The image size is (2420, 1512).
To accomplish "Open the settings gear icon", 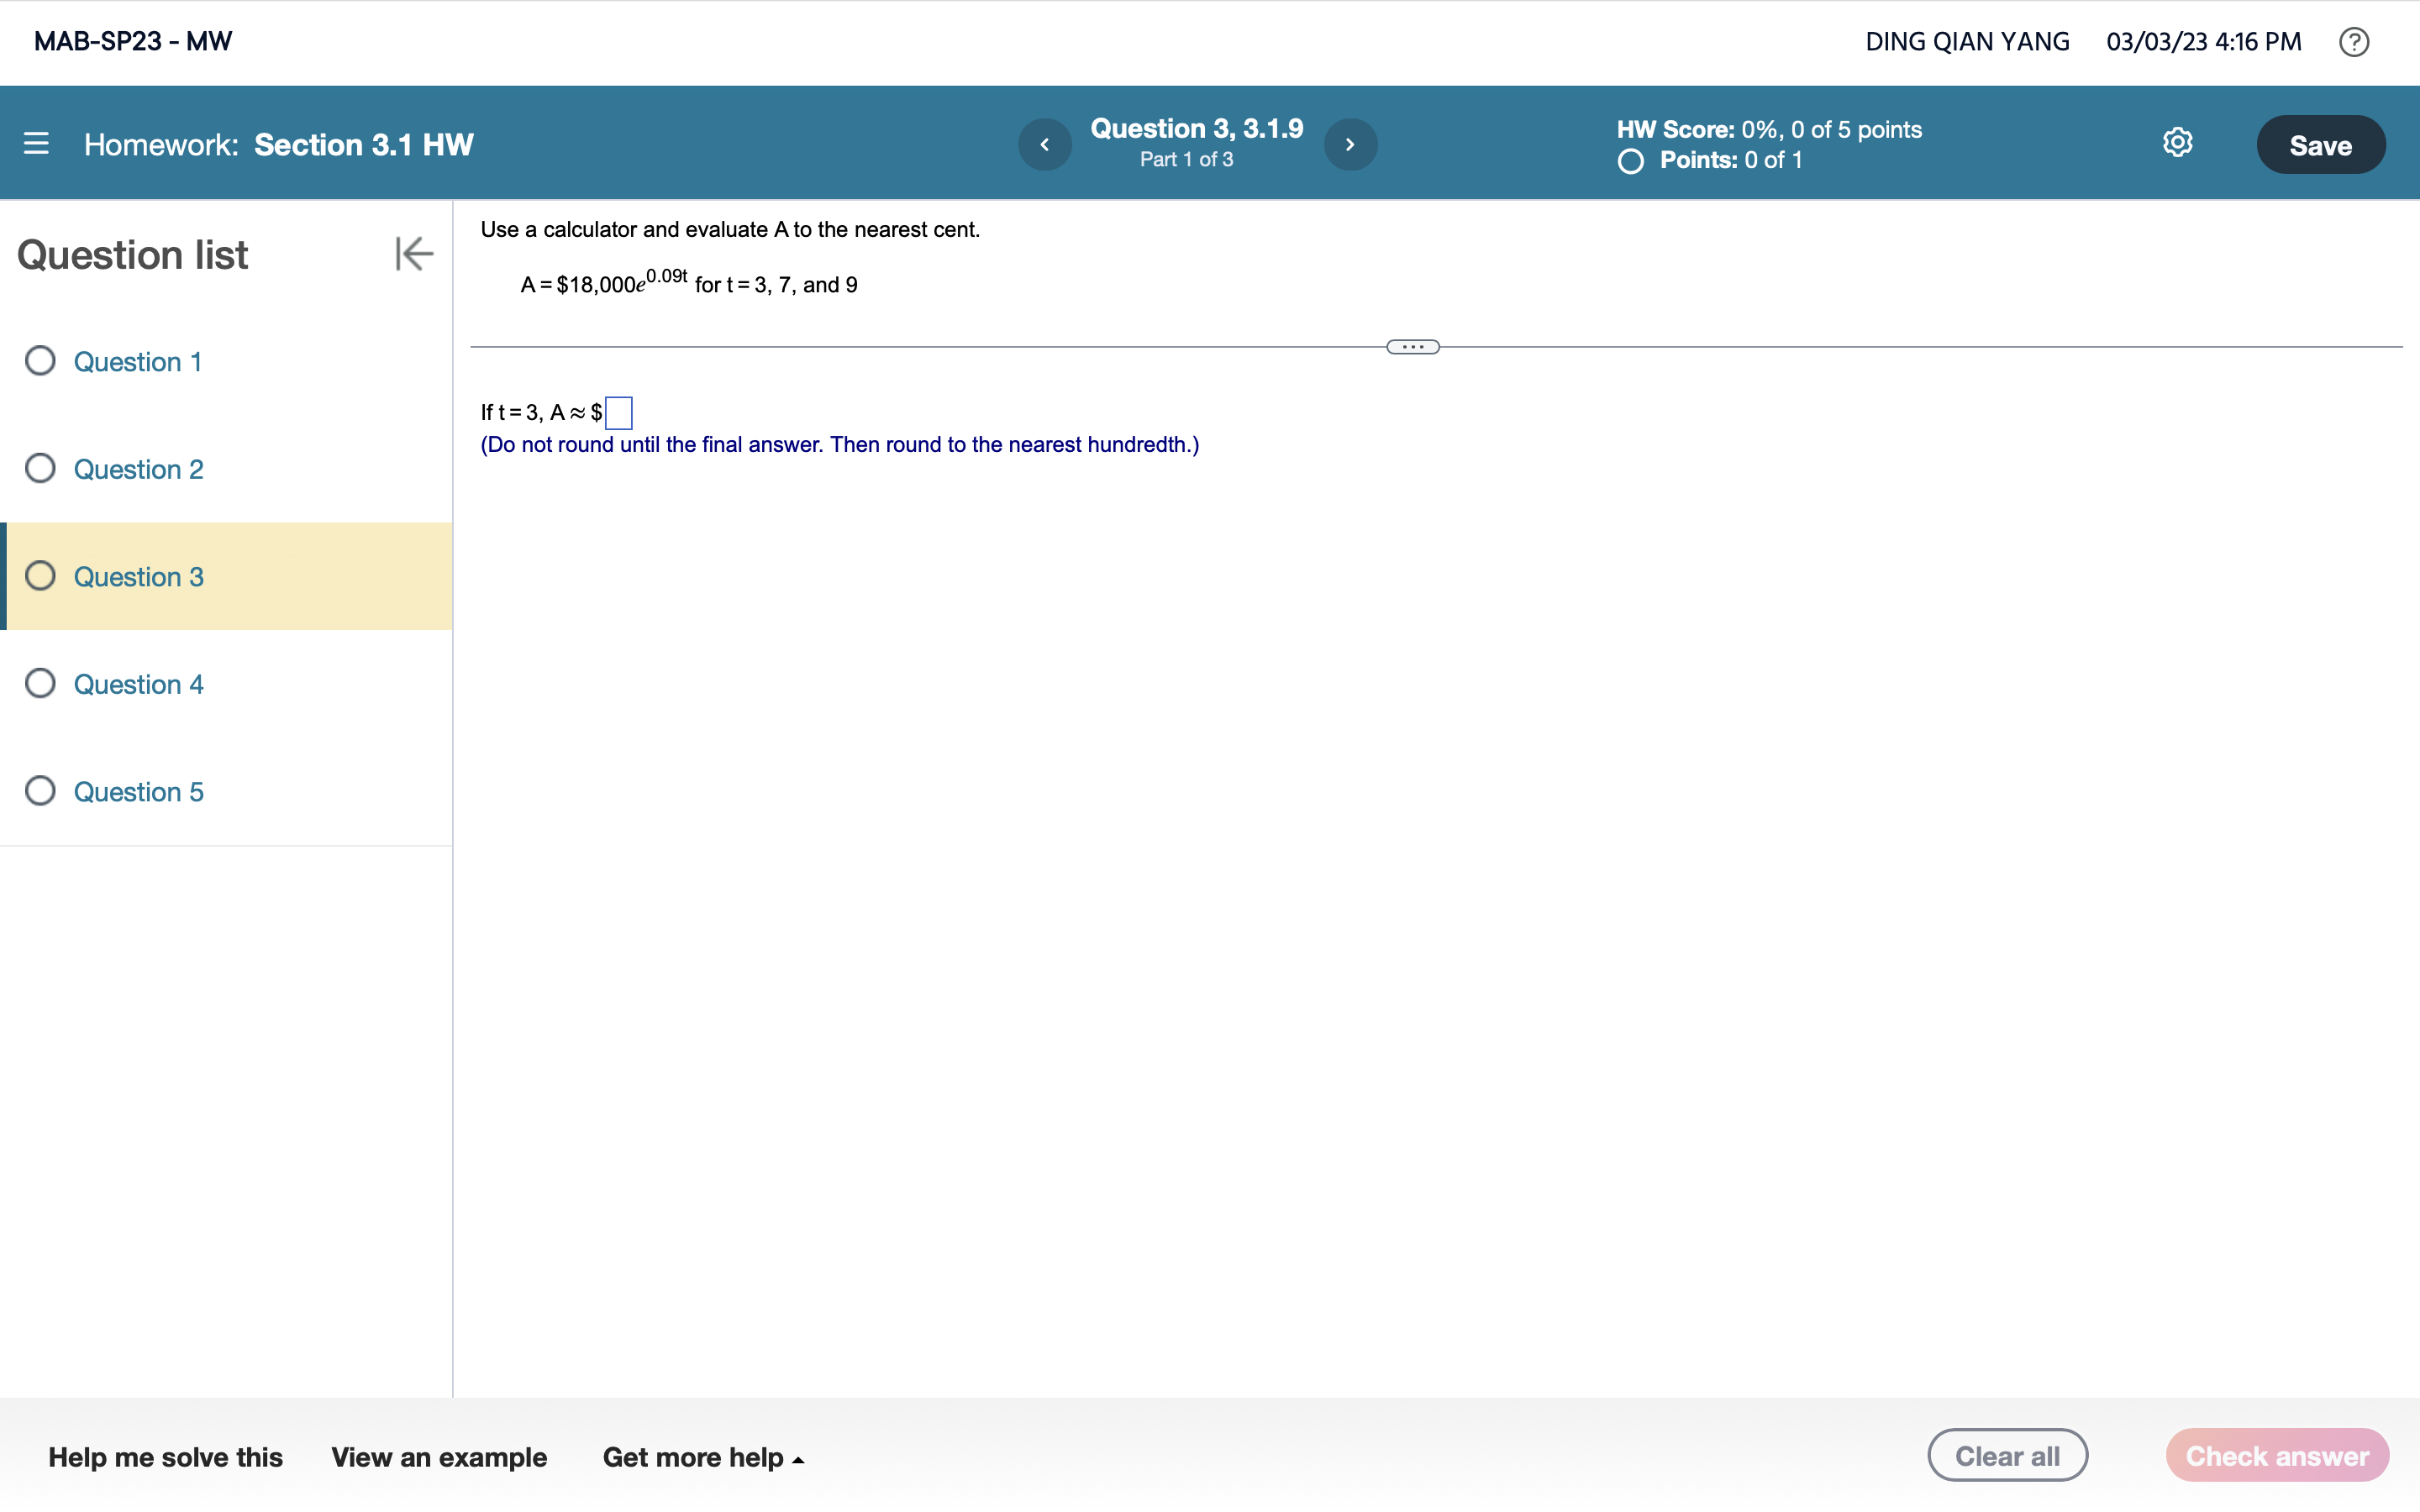I will (2177, 143).
